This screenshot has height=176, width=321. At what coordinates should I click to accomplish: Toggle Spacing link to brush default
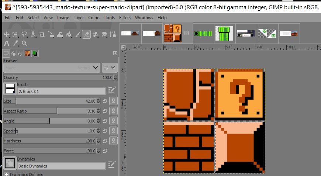113,131
